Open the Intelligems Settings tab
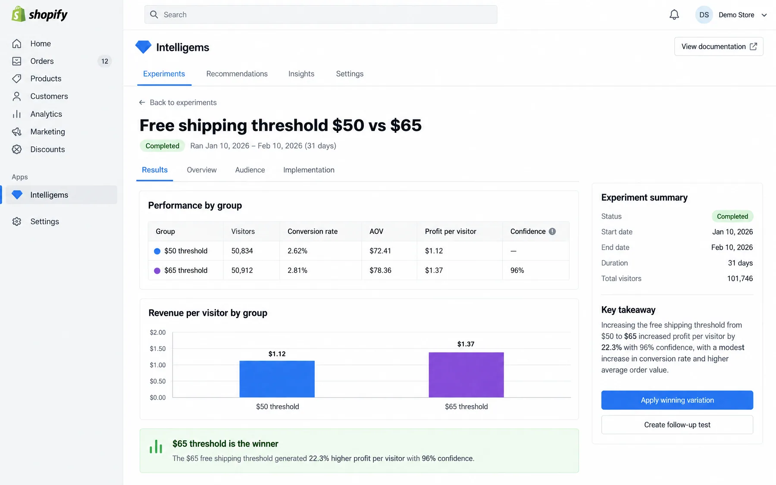This screenshot has width=776, height=485. click(350, 74)
